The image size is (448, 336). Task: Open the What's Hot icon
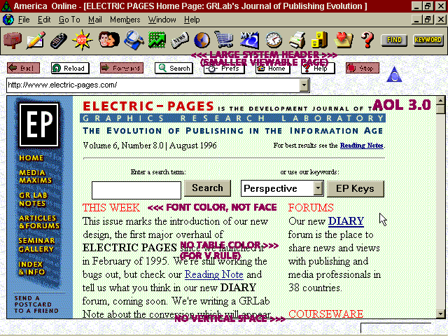coord(83,40)
